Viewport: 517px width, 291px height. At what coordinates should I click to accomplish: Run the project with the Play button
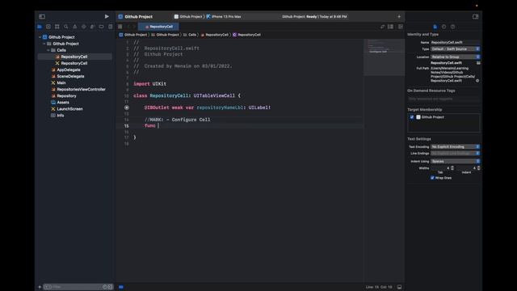pos(107,16)
